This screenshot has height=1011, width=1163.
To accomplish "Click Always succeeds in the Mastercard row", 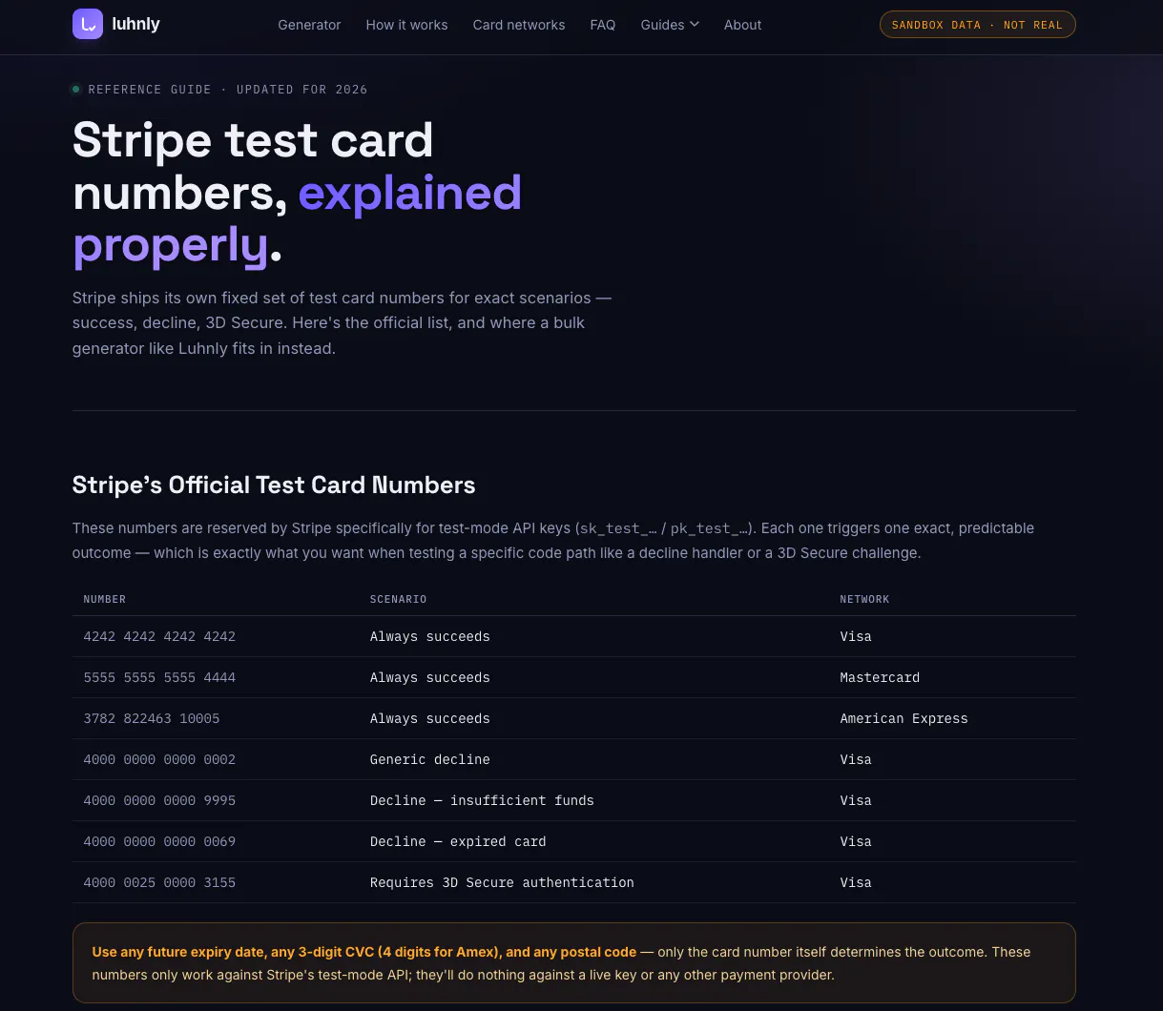I will pyautogui.click(x=430, y=677).
